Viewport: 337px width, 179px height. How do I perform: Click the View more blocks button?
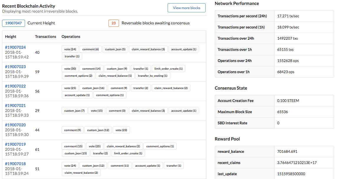click(x=186, y=8)
